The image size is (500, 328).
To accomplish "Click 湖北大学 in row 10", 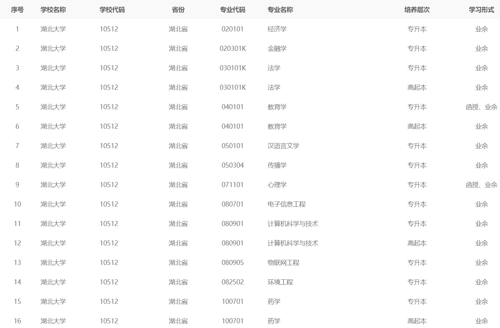I will coord(53,204).
